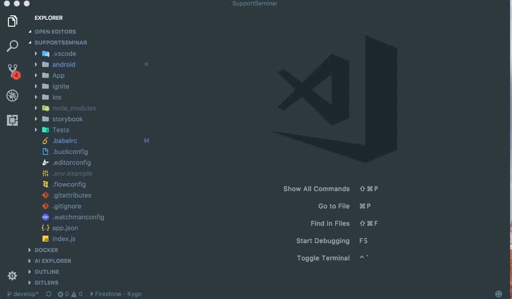Screen dimensions: 512x299
Task: Expand the node_modules folder arrow
Action: [36, 108]
